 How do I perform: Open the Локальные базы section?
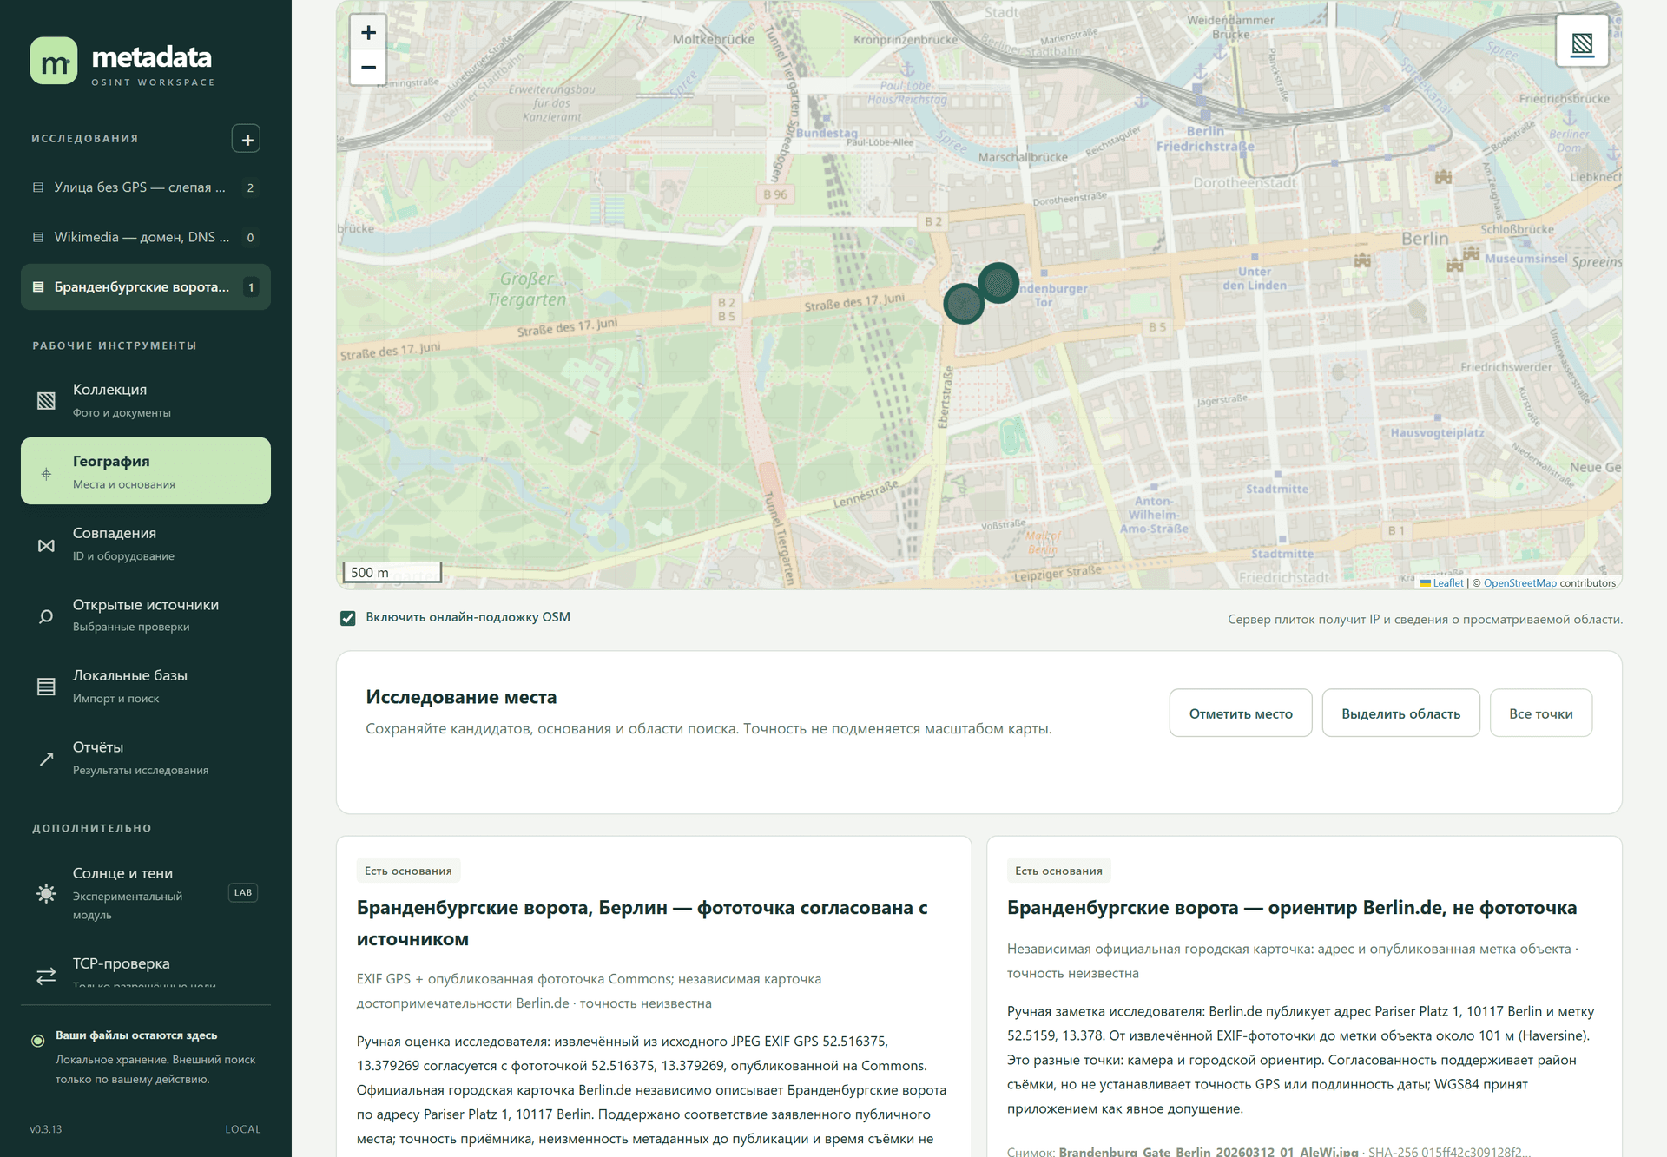[x=146, y=687]
